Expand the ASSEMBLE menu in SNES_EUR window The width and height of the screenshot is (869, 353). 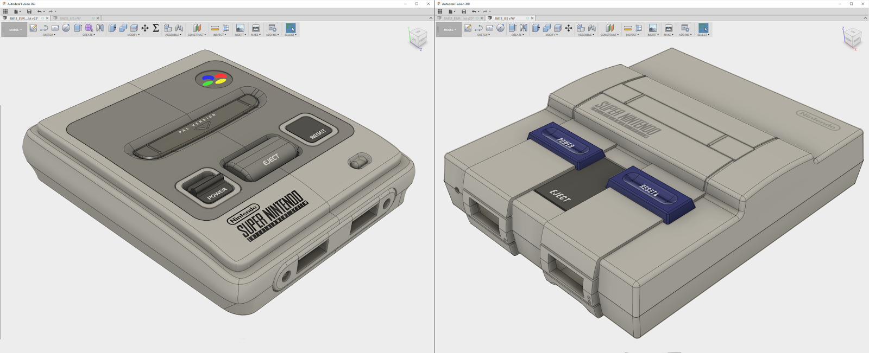pos(173,35)
